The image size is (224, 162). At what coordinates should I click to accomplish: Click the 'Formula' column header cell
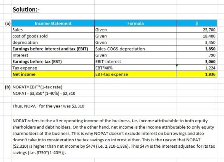coord(135,23)
